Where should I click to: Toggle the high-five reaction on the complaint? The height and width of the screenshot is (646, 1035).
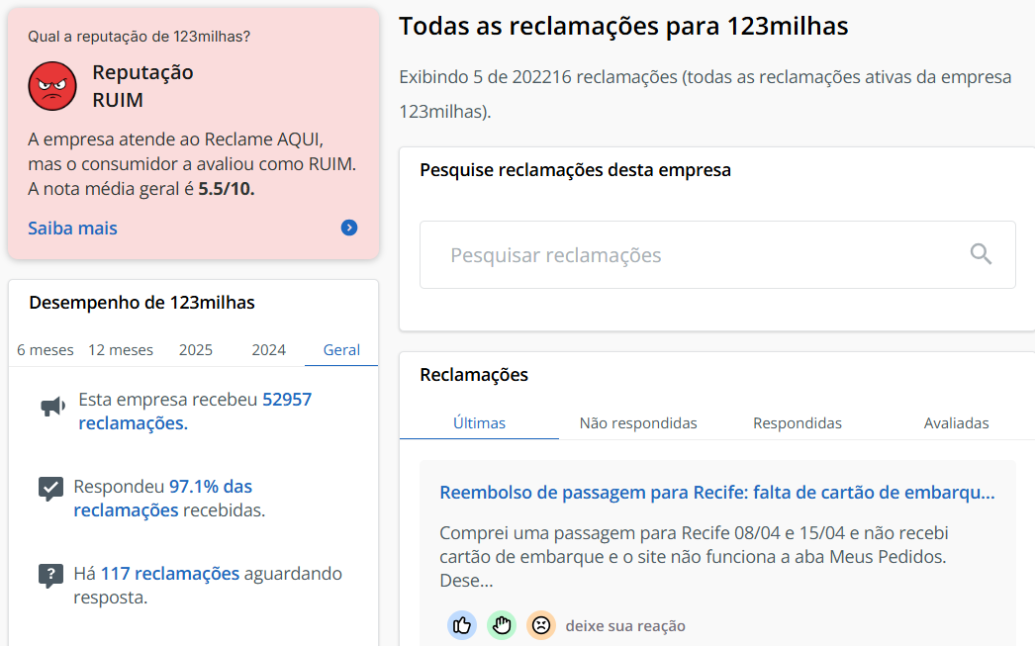[x=501, y=625]
